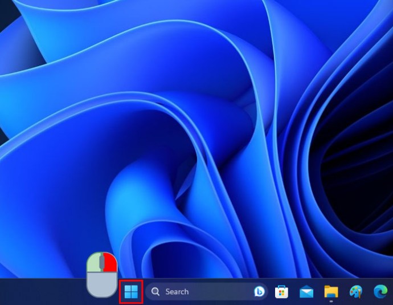Click the magnifier search icon

[x=155, y=291]
